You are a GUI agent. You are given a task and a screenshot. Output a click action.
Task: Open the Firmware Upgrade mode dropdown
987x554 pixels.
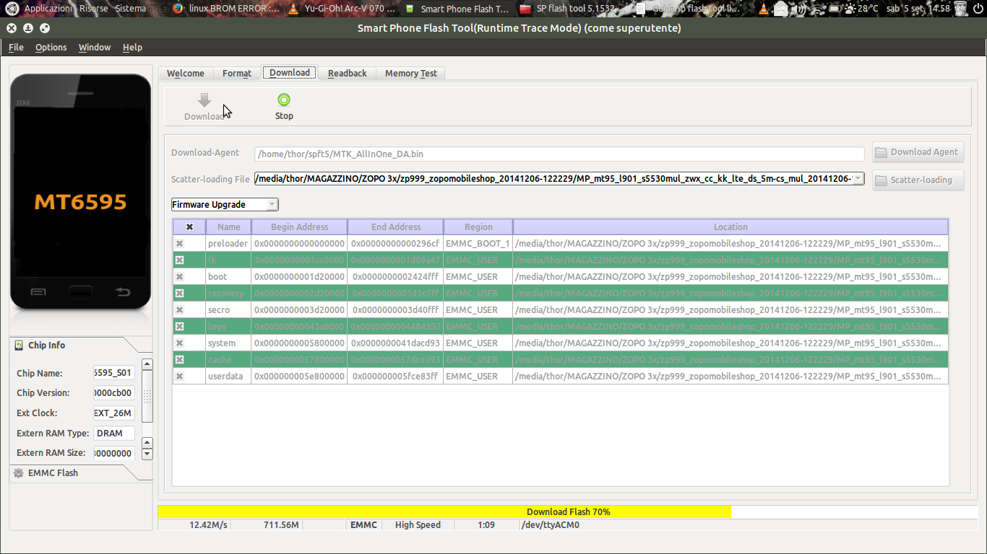pos(224,205)
